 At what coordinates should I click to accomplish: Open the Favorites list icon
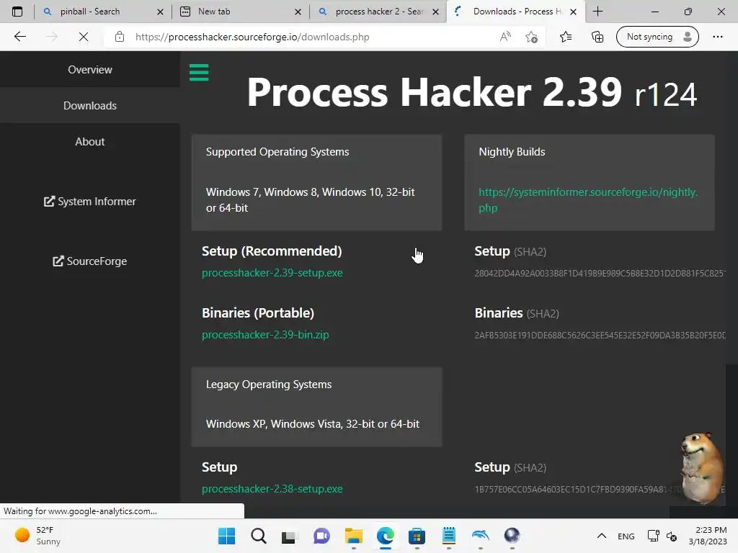click(x=566, y=37)
